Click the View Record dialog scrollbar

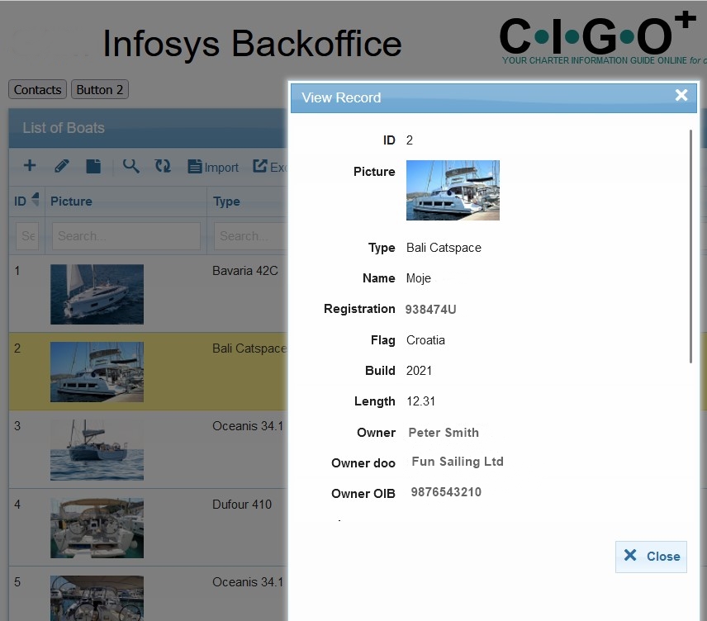click(690, 246)
